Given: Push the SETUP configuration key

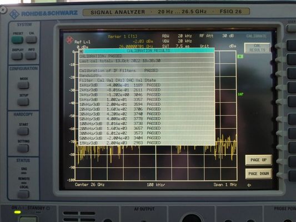Looking at the screenshot, I should click(x=23, y=102).
